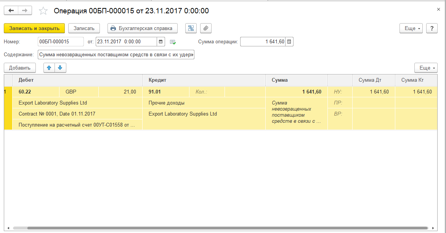Move row down with arrow
This screenshot has width=446, height=233.
point(60,68)
